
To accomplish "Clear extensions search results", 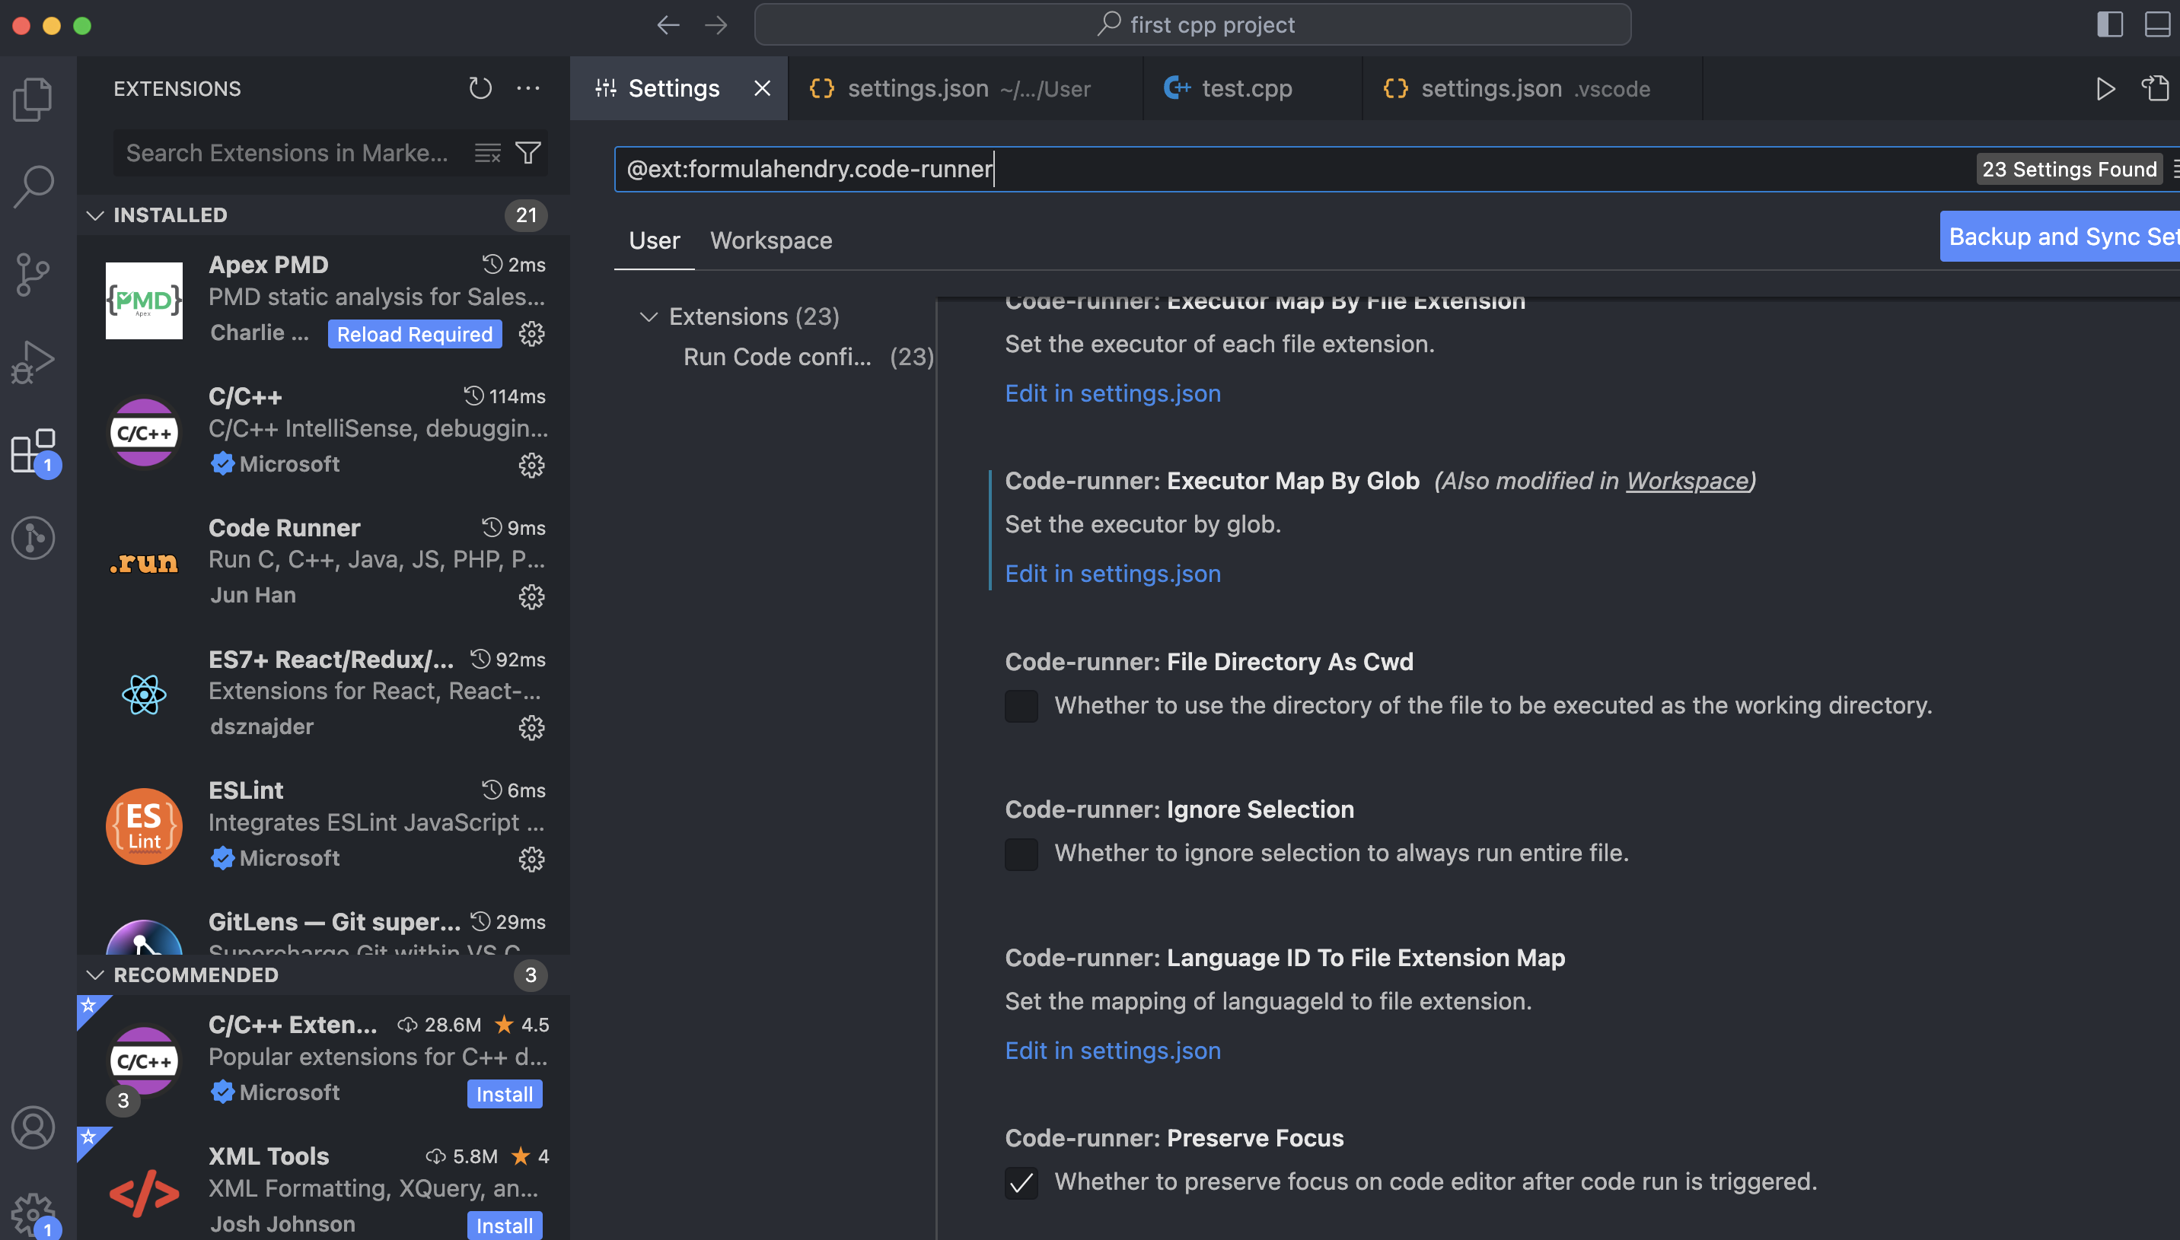I will click(x=487, y=154).
